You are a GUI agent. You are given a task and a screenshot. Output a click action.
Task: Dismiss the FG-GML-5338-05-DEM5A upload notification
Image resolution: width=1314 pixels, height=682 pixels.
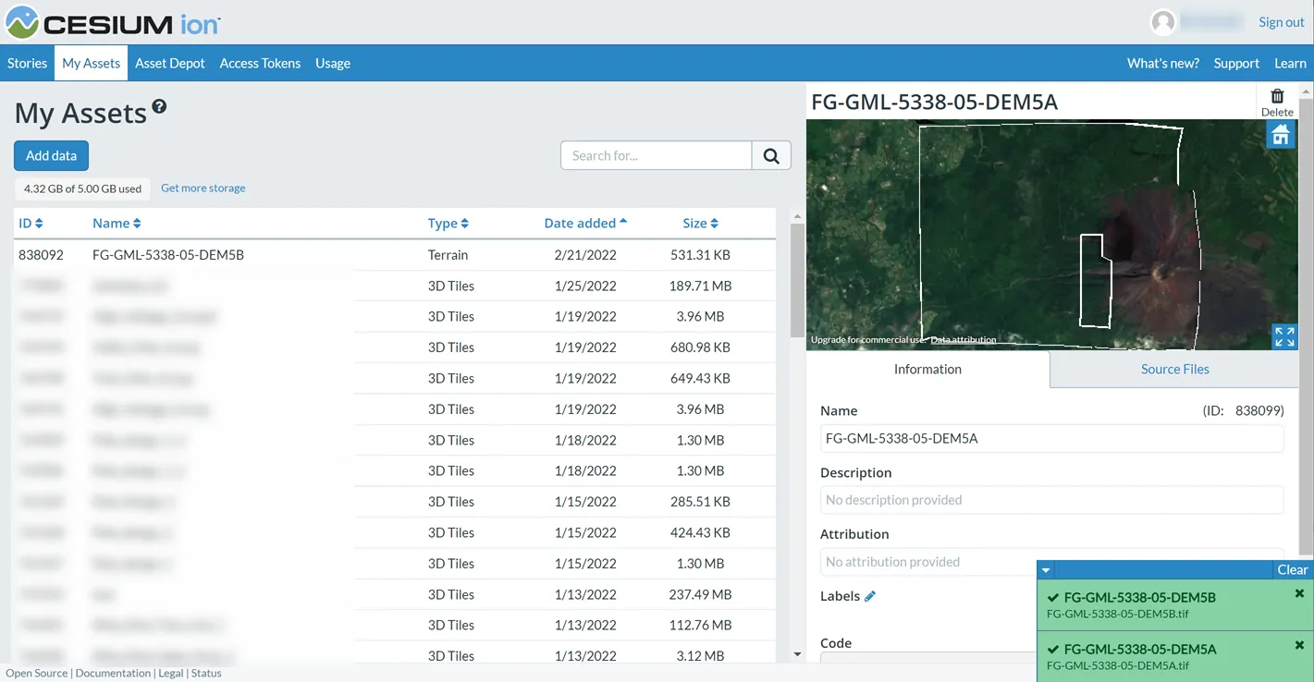(1299, 645)
